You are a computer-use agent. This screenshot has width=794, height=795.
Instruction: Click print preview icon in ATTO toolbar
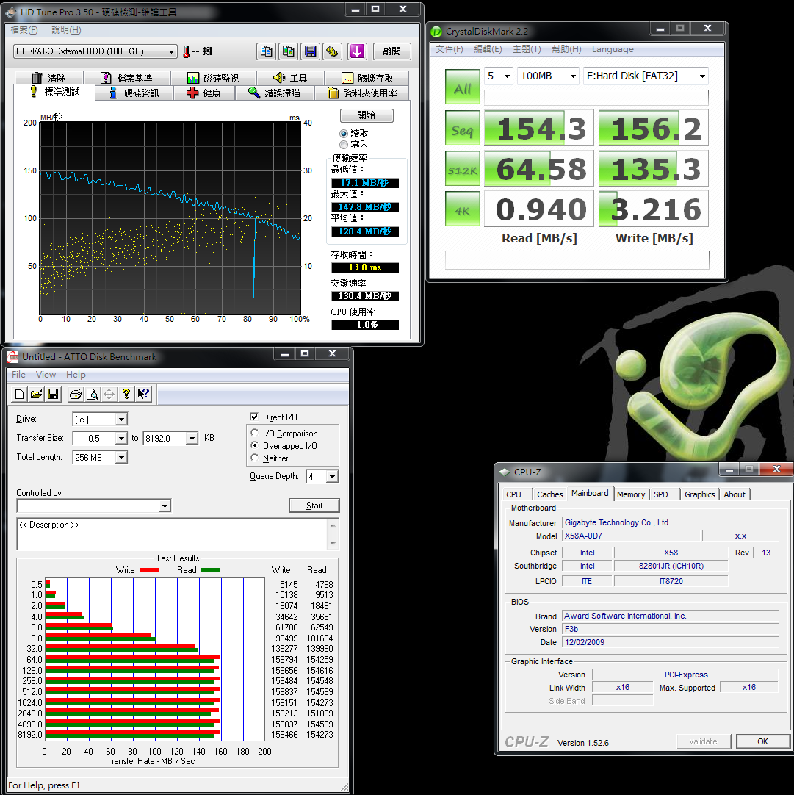[x=92, y=395]
